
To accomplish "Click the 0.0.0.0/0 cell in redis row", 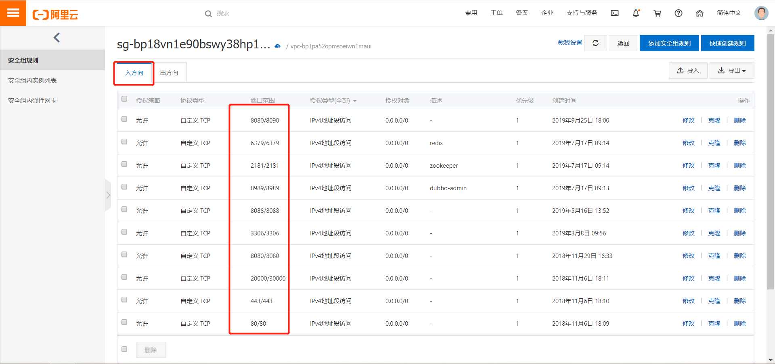I will click(x=397, y=143).
